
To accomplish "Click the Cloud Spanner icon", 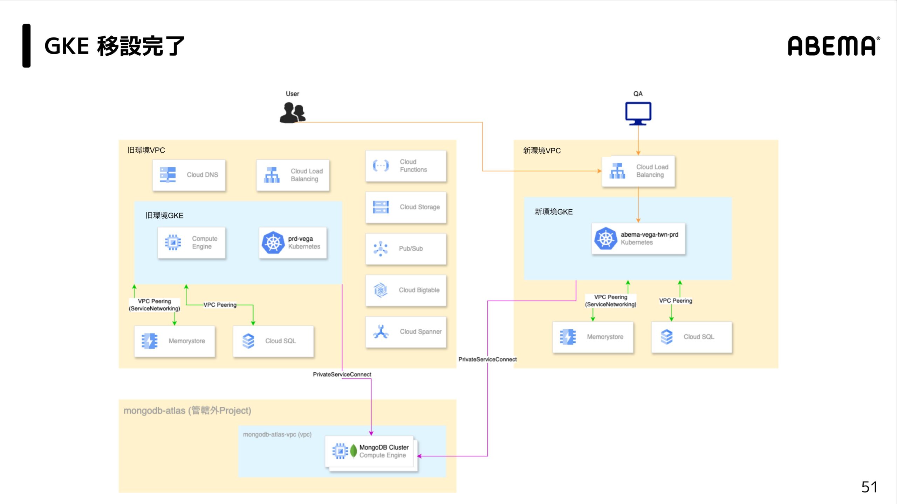I will click(381, 331).
